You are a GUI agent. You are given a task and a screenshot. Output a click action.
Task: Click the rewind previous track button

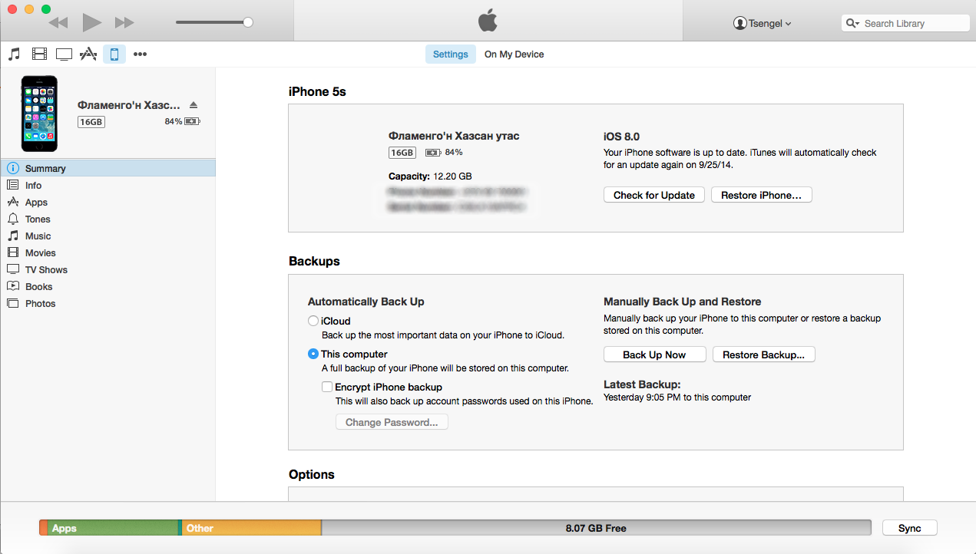(x=58, y=22)
